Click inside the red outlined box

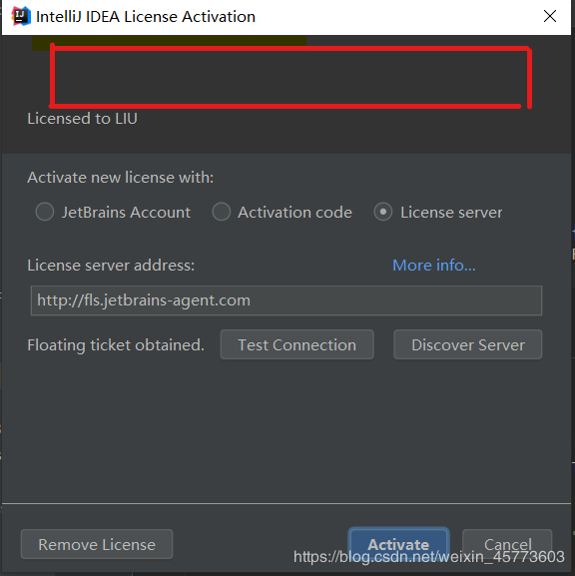pos(290,77)
